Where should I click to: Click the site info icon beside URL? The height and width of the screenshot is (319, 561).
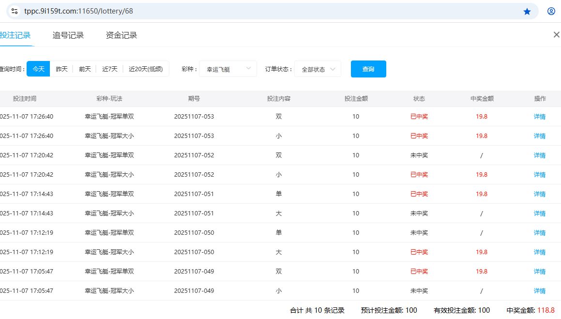click(15, 11)
